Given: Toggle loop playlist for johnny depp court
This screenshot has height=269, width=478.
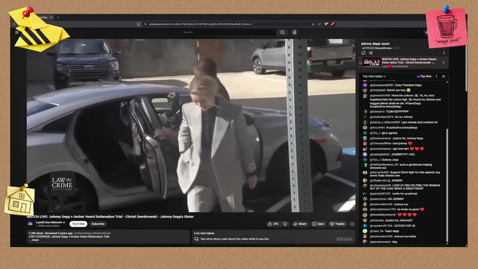Looking at the screenshot, I should pyautogui.click(x=363, y=53).
